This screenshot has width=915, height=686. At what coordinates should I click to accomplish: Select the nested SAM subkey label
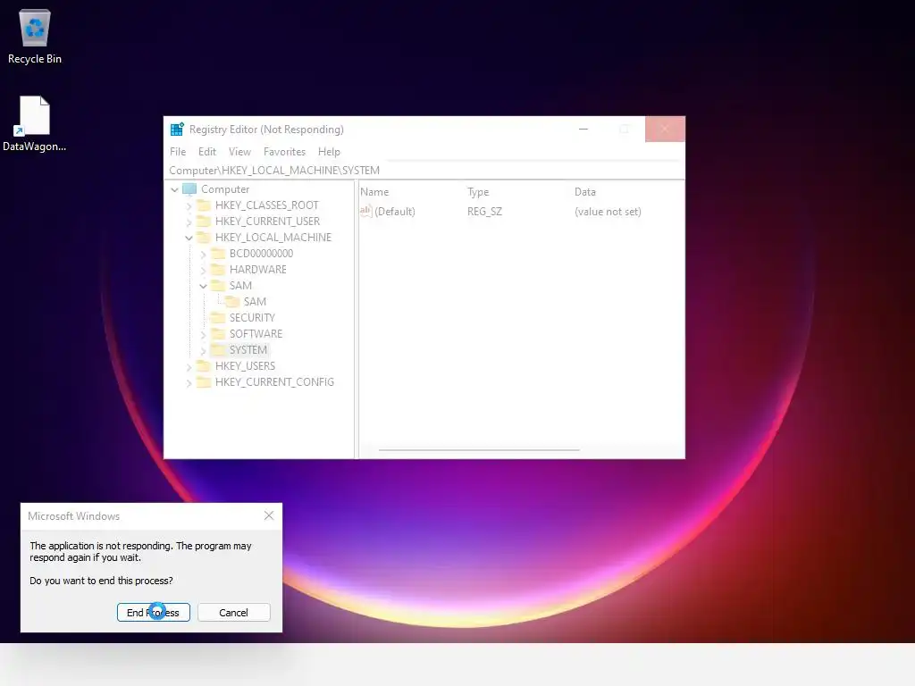tap(255, 302)
